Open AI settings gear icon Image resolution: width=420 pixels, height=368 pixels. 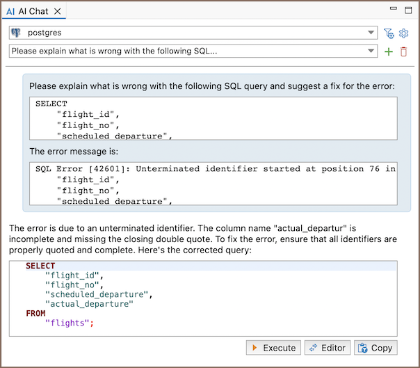[403, 33]
